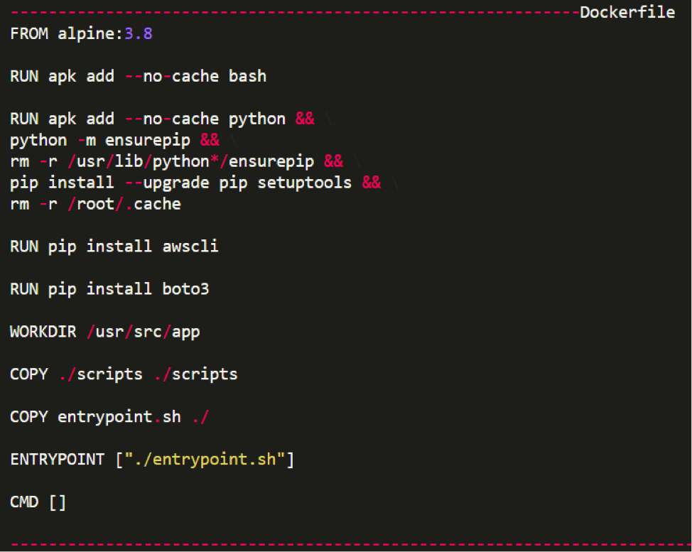The image size is (692, 552).
Task: Click entrypoint.sh in the COPY line
Action: click(x=119, y=417)
